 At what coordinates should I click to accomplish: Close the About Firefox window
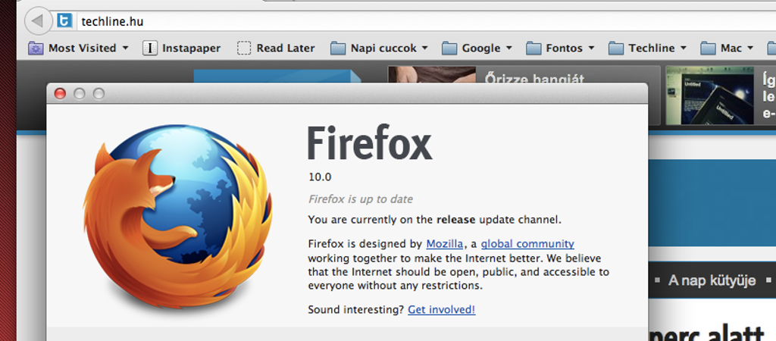click(60, 93)
